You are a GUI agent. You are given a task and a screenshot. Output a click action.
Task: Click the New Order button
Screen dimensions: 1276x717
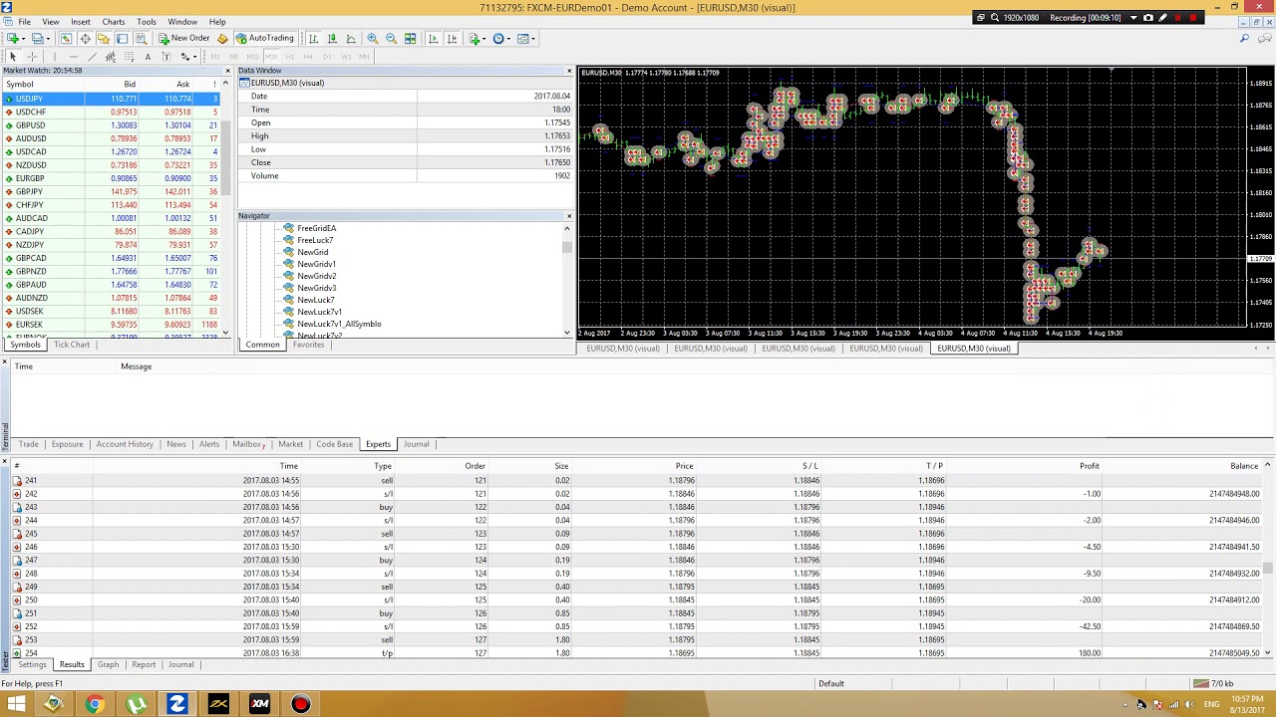coord(184,38)
